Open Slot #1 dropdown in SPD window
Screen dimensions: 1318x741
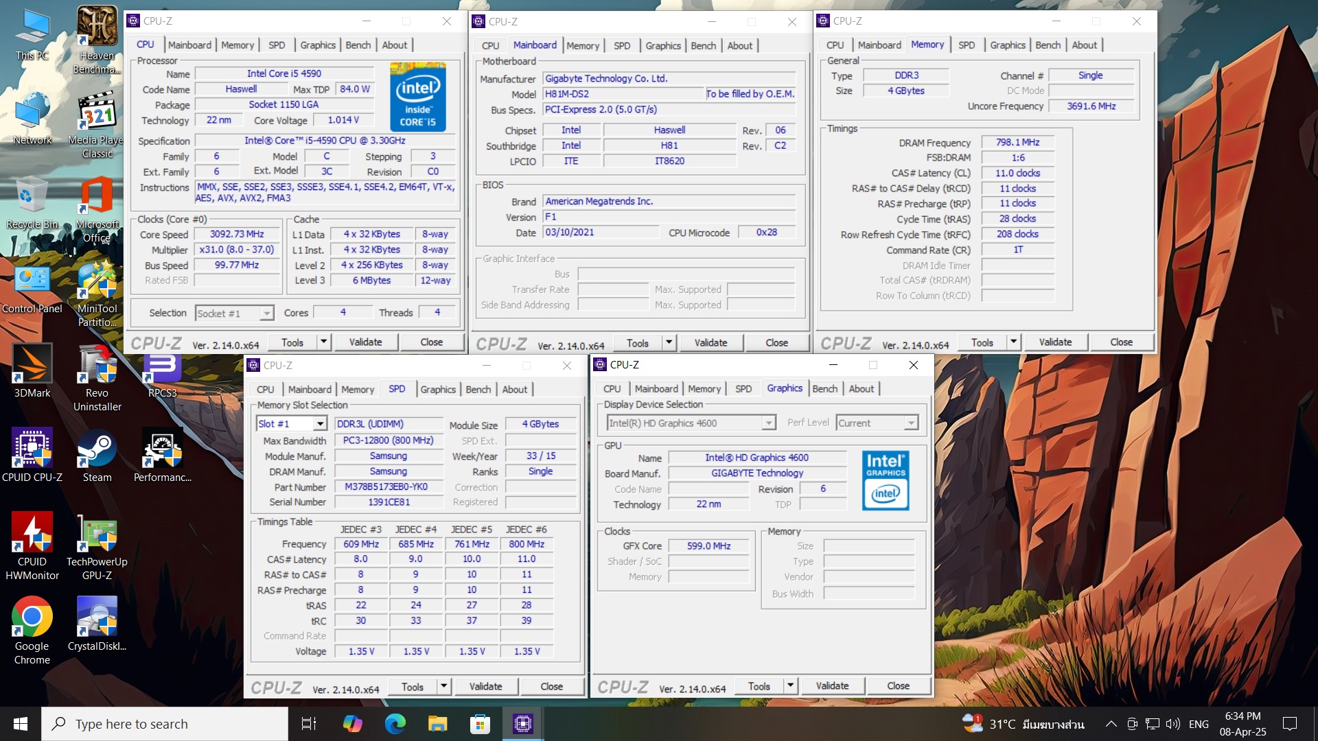coord(292,424)
